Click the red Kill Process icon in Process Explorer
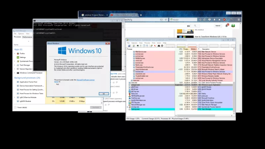The image size is (265, 149). pos(155,46)
